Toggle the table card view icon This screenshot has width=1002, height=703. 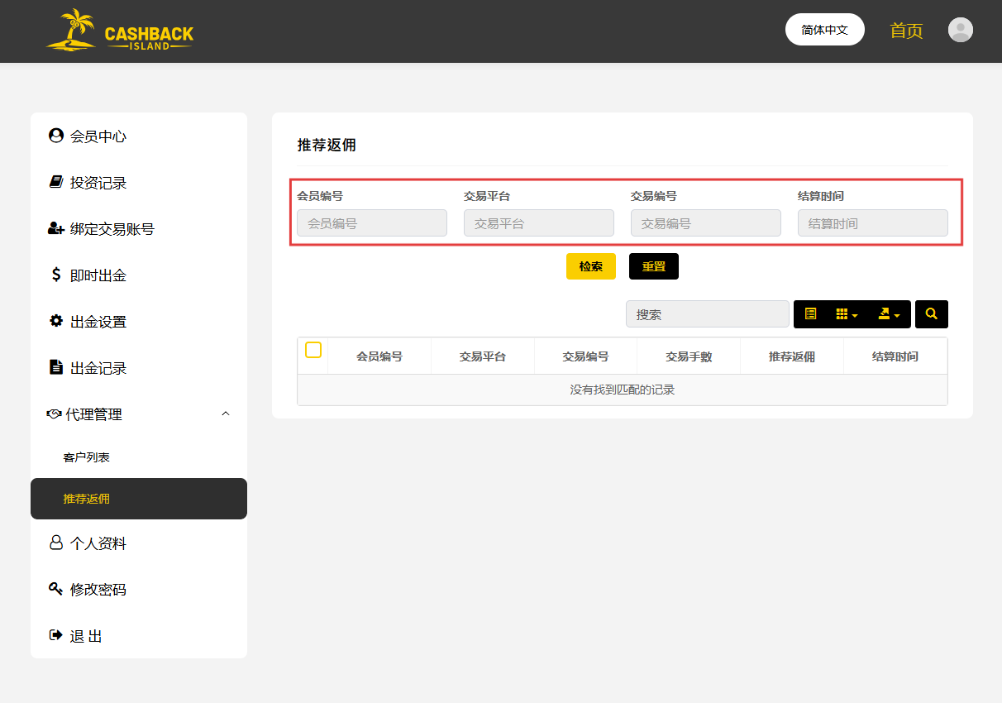click(810, 314)
